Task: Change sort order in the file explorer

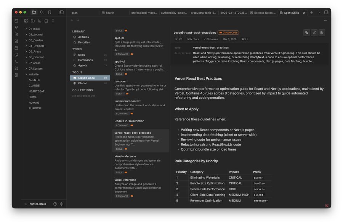Action: [x=39, y=21]
